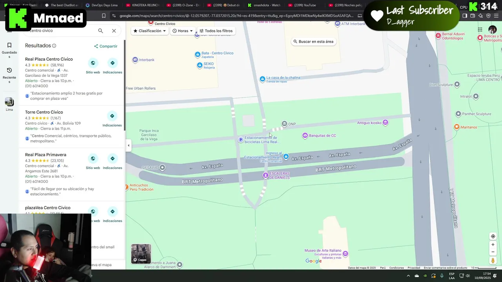Click the Maritanos restaurant pin
Viewport: 502px width, 282px height.
click(x=457, y=127)
